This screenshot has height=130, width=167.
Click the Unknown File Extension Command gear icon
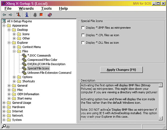[x=24, y=73]
